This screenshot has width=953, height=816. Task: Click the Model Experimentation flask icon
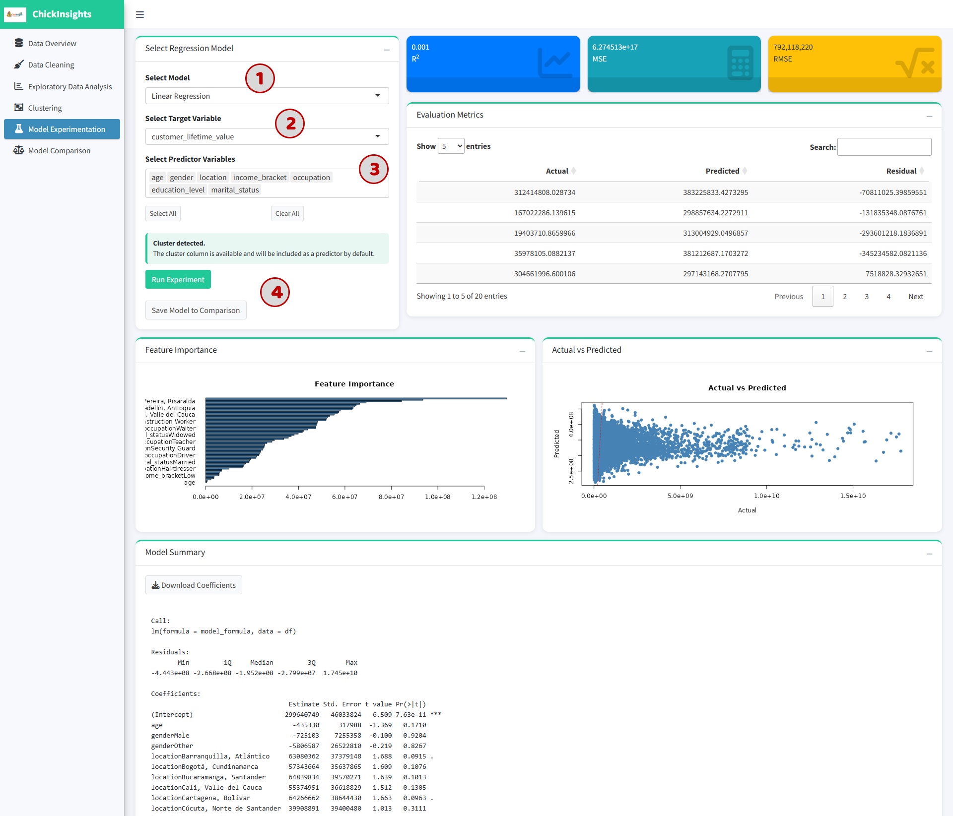[19, 129]
